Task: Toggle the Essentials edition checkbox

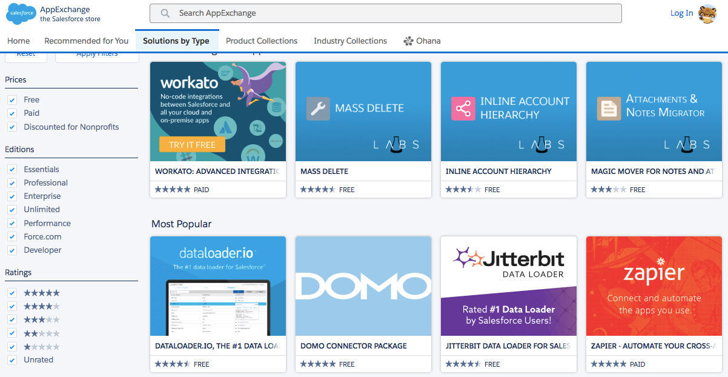Action: (x=12, y=170)
